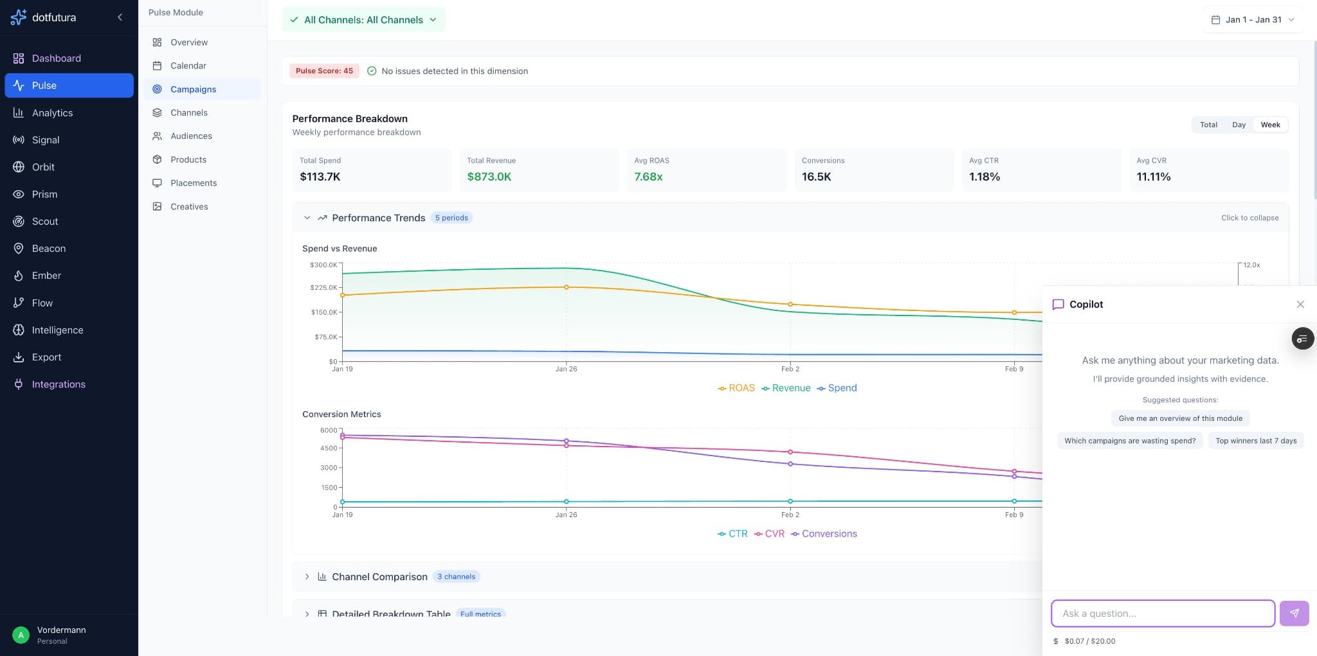The image size is (1317, 656).
Task: Open the Scout module
Action: (45, 221)
